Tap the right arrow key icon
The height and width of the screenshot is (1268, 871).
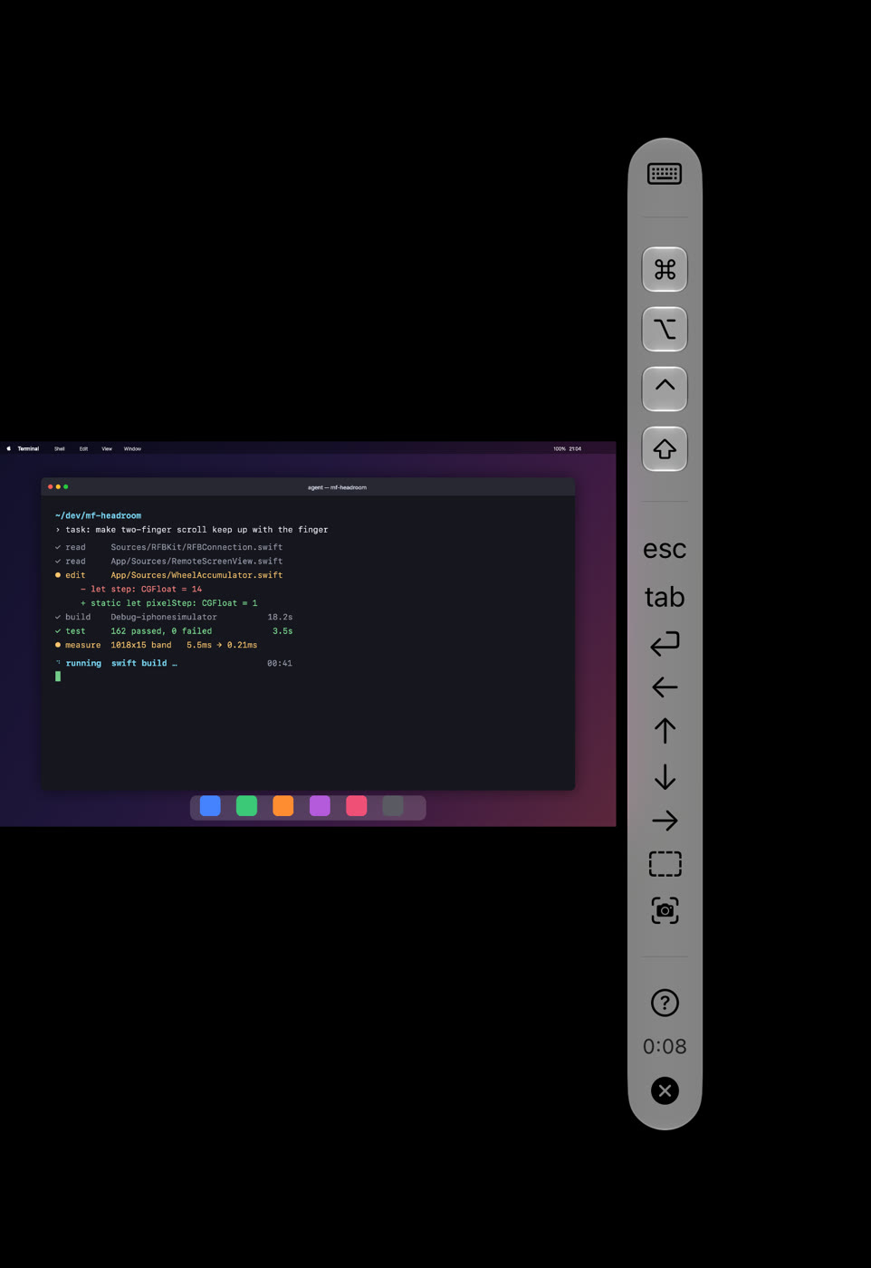coord(665,821)
